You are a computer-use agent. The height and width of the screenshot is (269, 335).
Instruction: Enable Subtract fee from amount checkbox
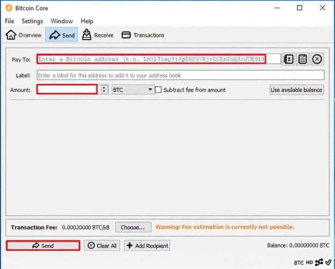[x=158, y=90]
